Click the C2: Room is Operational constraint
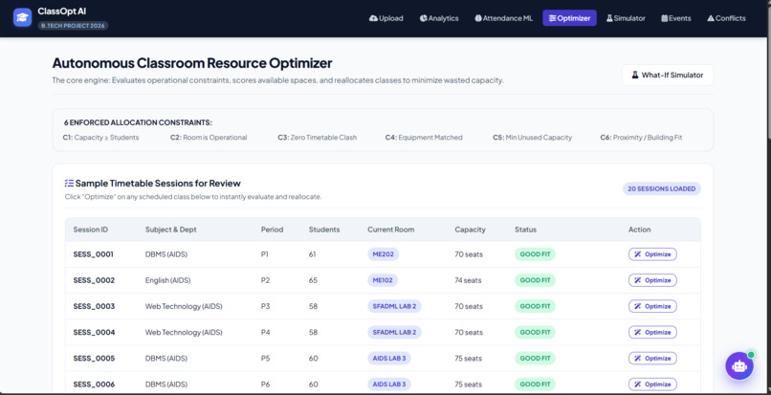Screen dimensions: 771x395 click(209, 138)
